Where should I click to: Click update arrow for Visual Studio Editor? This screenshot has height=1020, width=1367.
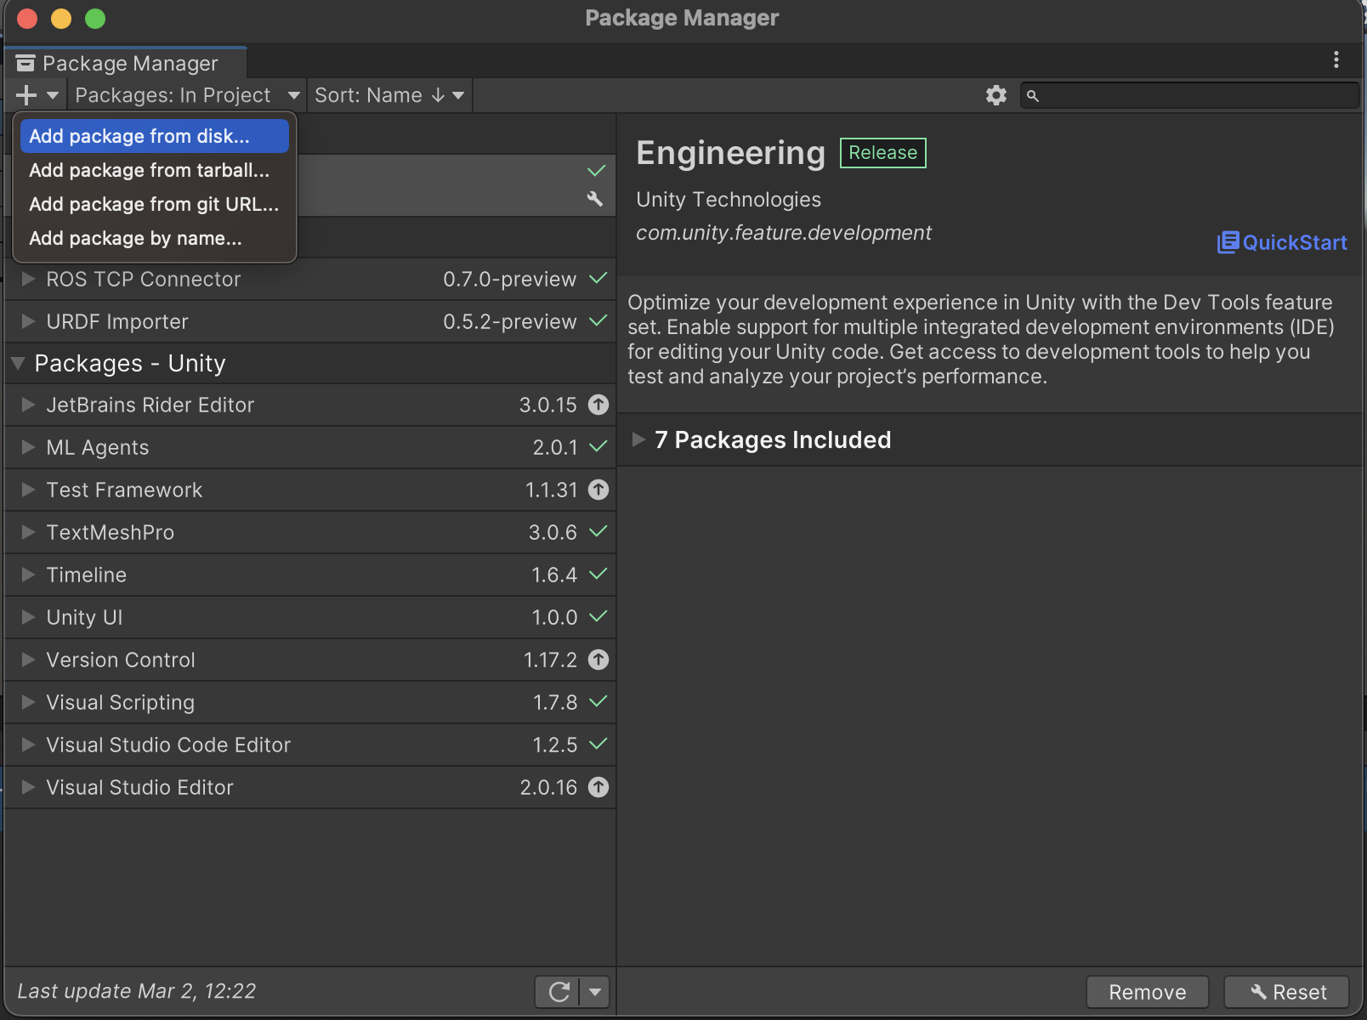598,787
